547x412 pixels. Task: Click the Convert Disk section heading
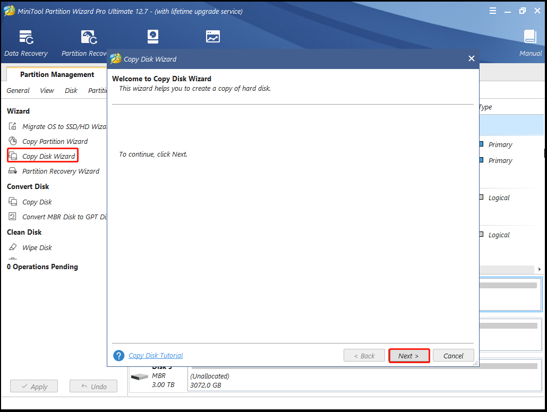[28, 186]
